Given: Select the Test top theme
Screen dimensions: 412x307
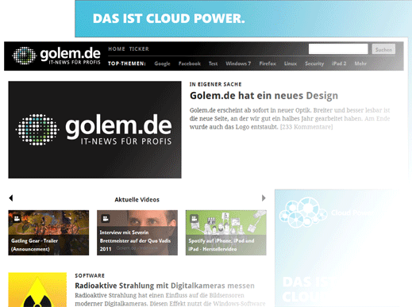Looking at the screenshot, I should 213,63.
